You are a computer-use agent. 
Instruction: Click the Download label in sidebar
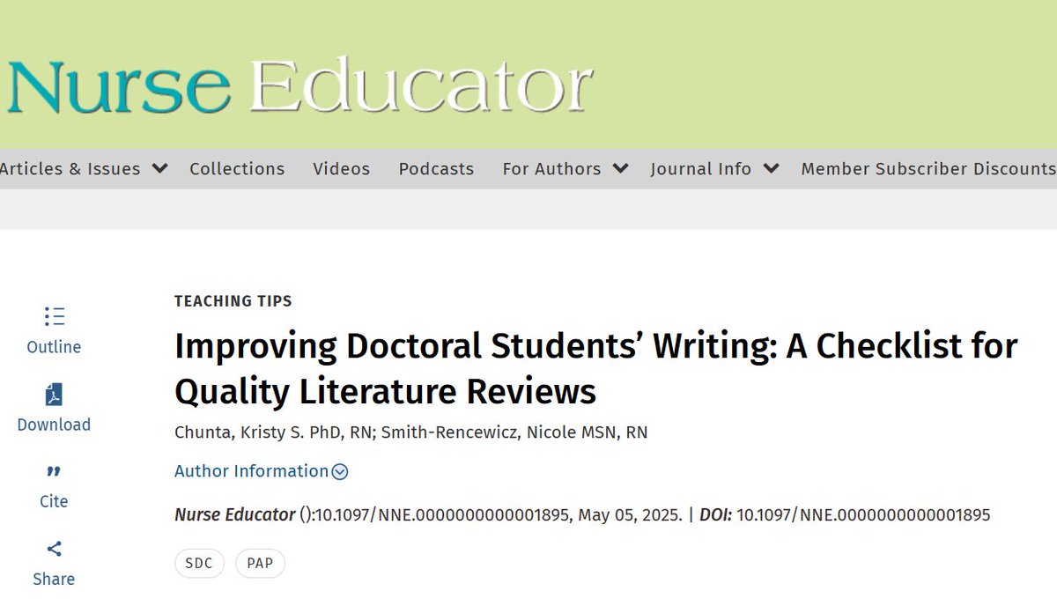(x=54, y=425)
